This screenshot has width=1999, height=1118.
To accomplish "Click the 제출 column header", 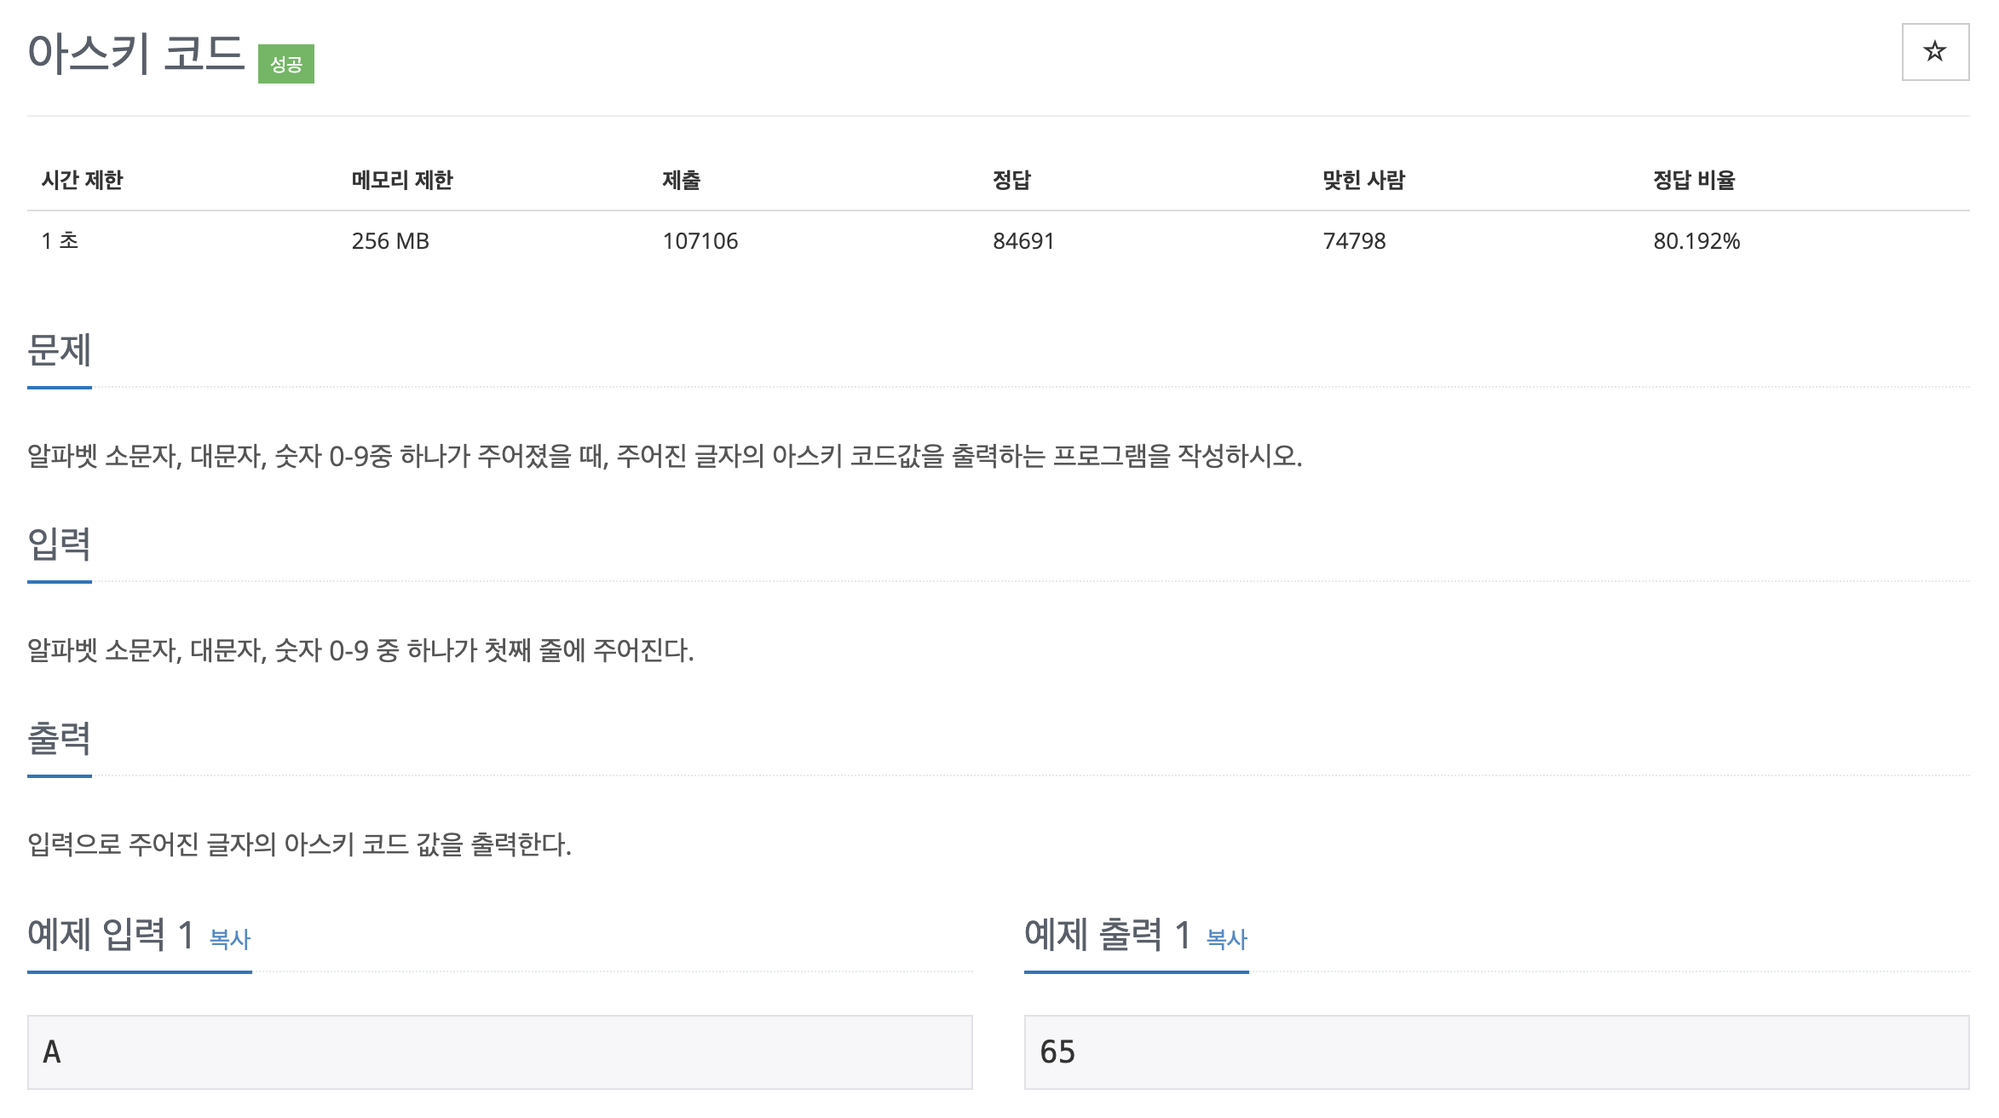I will (681, 180).
